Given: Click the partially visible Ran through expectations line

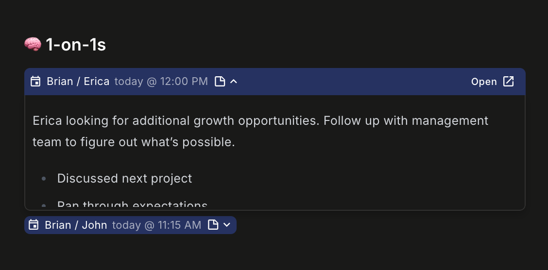Looking at the screenshot, I should (x=132, y=206).
